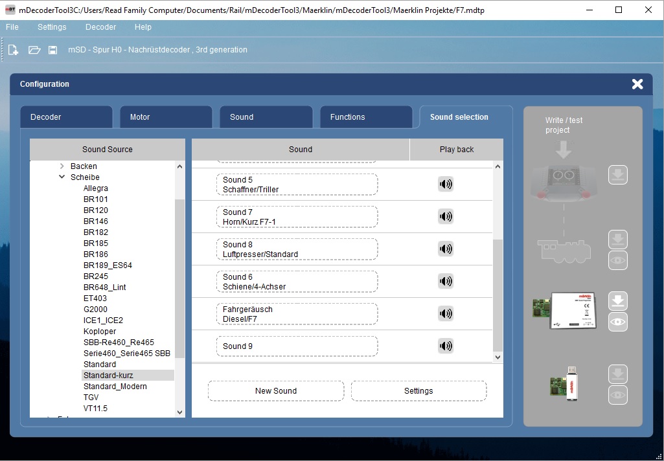This screenshot has height=461, width=664.
Task: Select Allegra in Sound Source tree
Action: pos(96,188)
